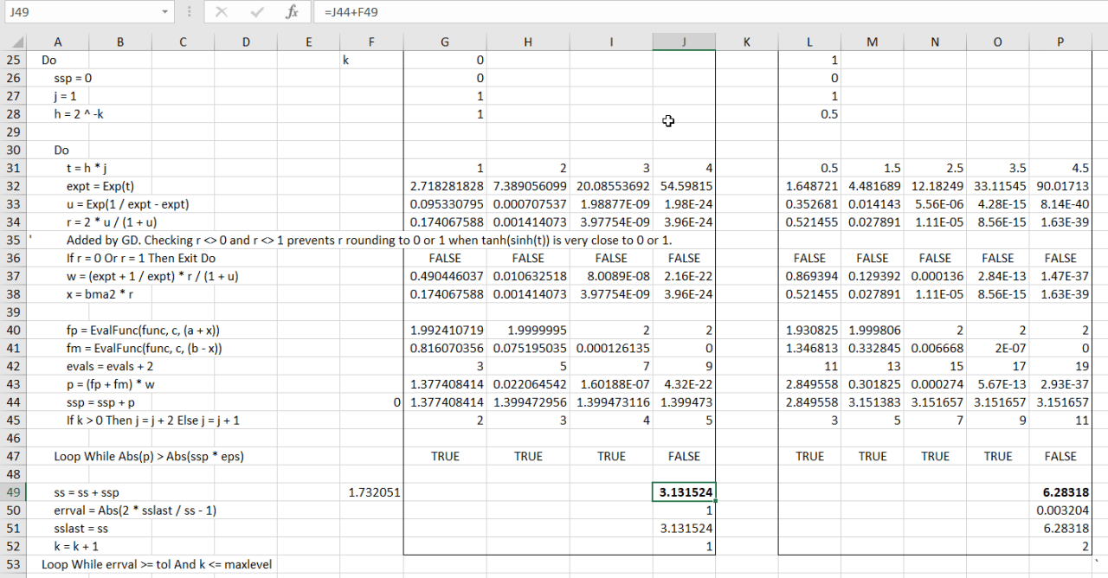Click 'If r = 0 Or r = 1 Then Exit Do'
1108x578 pixels.
(141, 258)
